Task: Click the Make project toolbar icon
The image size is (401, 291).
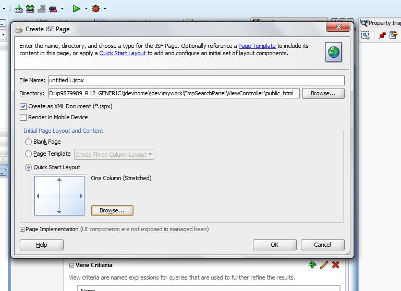Action: [18, 8]
